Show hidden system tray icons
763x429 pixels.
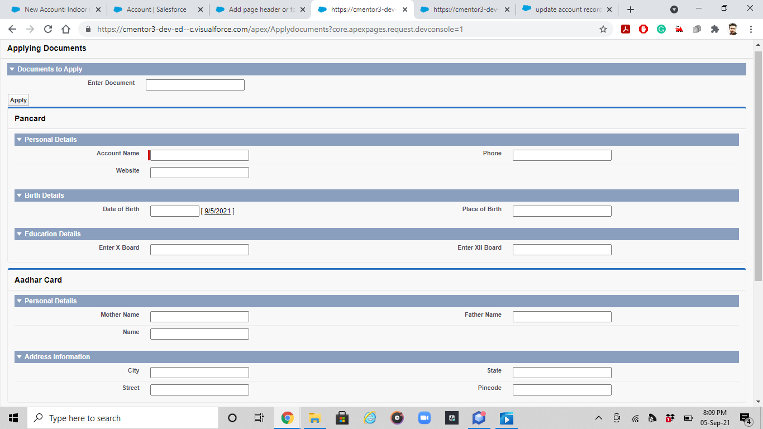click(x=599, y=418)
